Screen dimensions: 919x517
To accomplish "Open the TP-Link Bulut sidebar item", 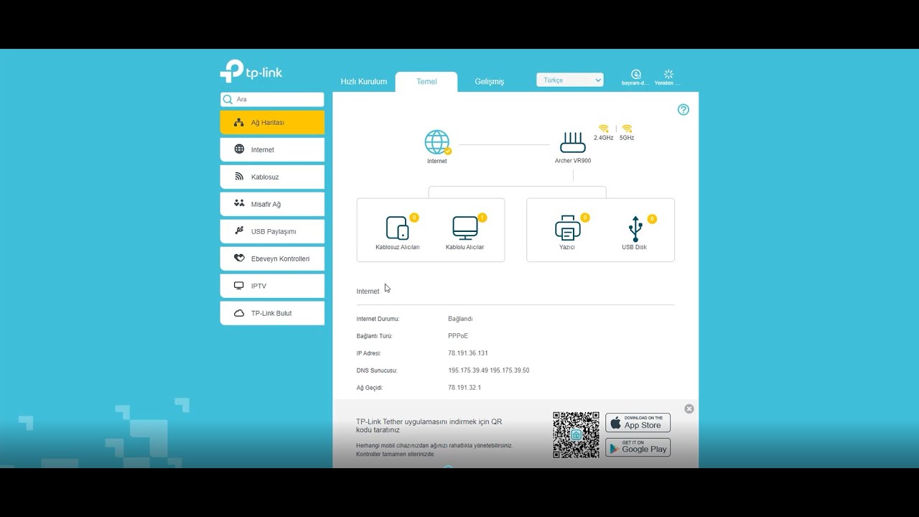I will point(272,314).
